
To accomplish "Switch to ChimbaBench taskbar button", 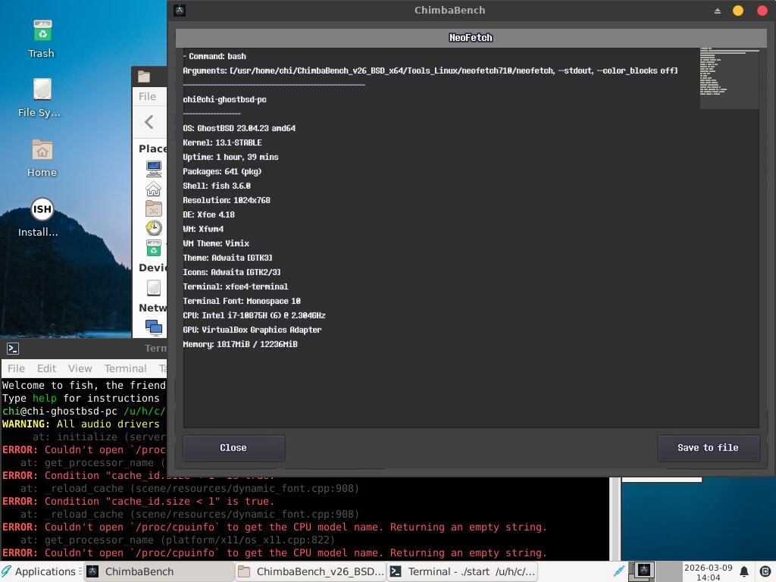I will pyautogui.click(x=158, y=571).
